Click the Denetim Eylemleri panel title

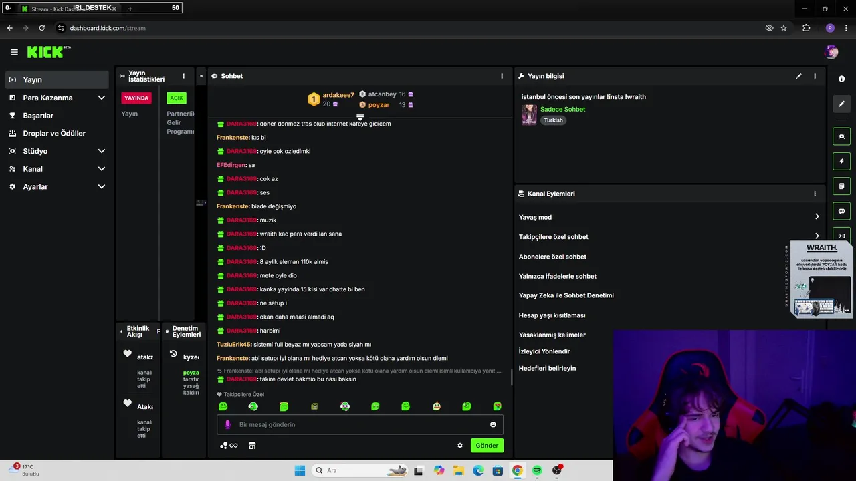coord(186,331)
